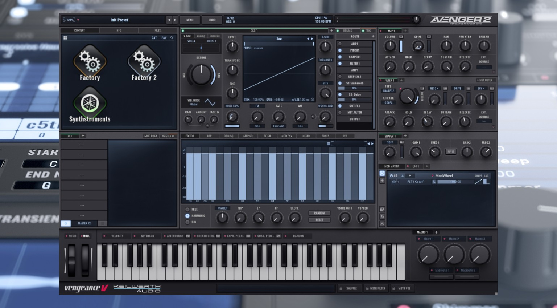
Task: Click the triangle vibrato waveform icon
Action: (x=210, y=102)
